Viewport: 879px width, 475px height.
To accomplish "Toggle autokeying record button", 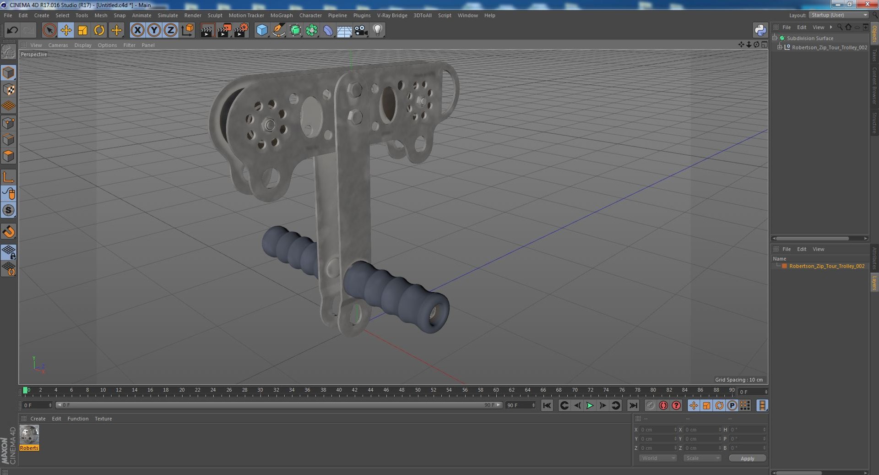I will click(663, 405).
